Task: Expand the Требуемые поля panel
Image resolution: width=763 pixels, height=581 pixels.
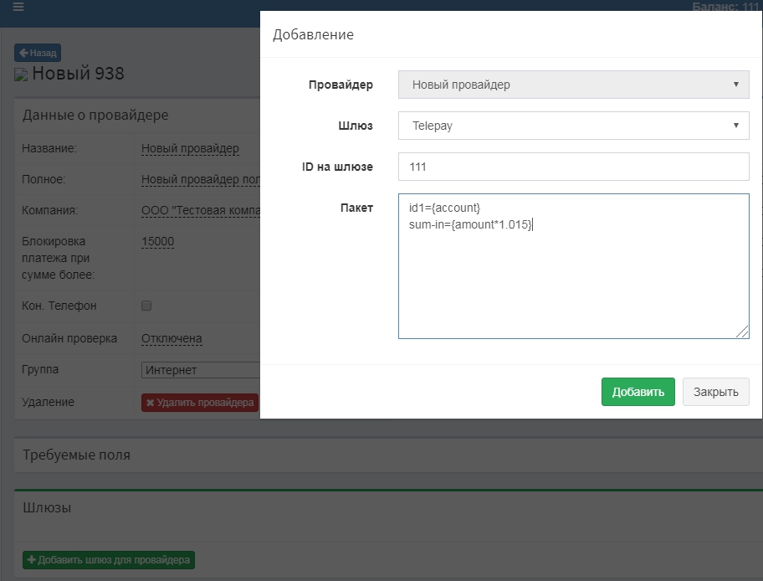Action: [76, 455]
